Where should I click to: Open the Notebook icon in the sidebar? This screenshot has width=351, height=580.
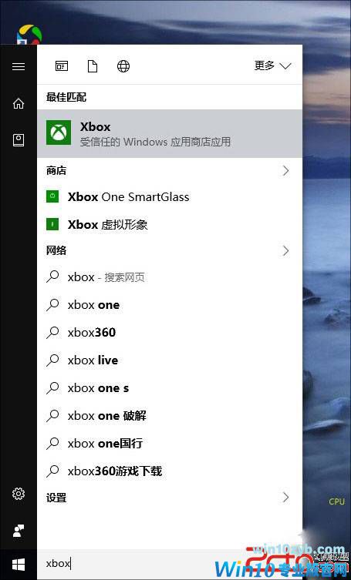click(x=19, y=140)
